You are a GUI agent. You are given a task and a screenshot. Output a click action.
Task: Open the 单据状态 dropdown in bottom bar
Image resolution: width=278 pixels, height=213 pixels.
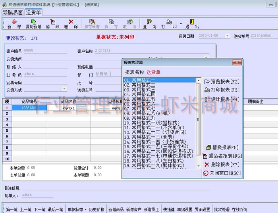(77, 210)
